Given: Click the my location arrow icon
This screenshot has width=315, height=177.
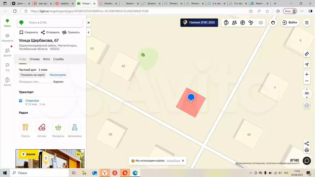Looking at the screenshot, I should tap(306, 65).
